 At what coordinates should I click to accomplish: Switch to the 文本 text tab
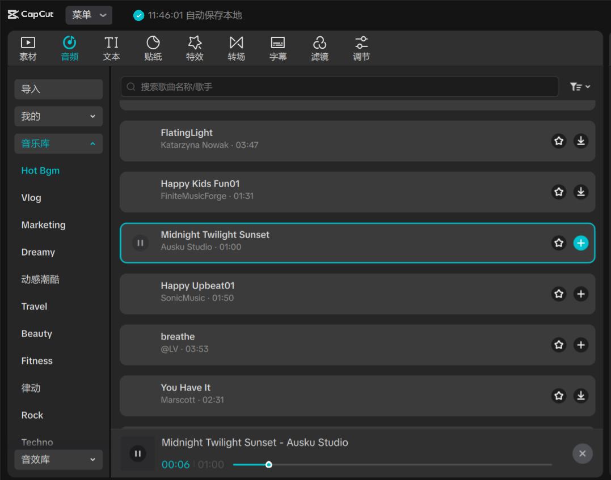click(112, 48)
